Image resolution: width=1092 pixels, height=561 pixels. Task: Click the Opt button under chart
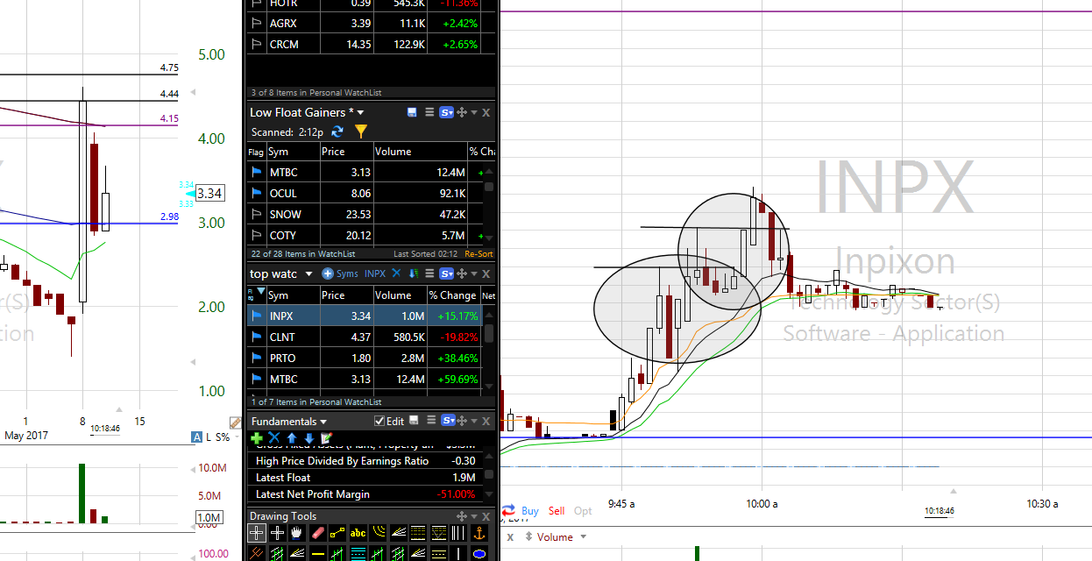pos(583,510)
